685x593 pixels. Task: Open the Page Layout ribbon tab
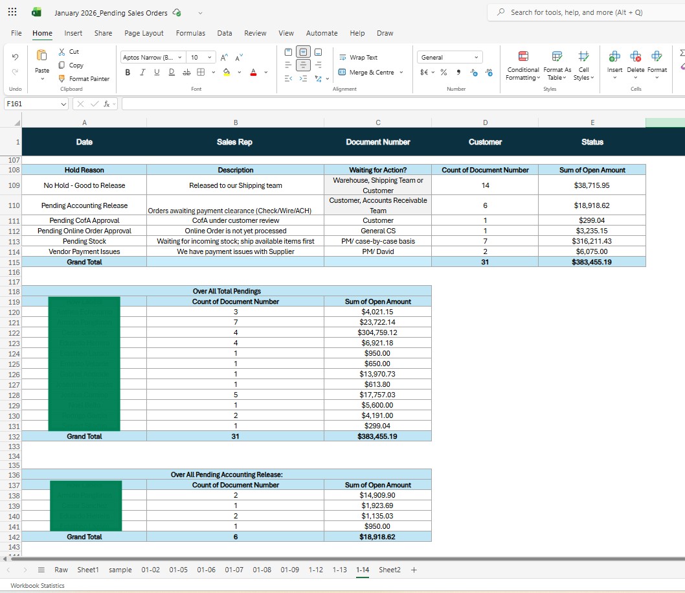pos(144,33)
